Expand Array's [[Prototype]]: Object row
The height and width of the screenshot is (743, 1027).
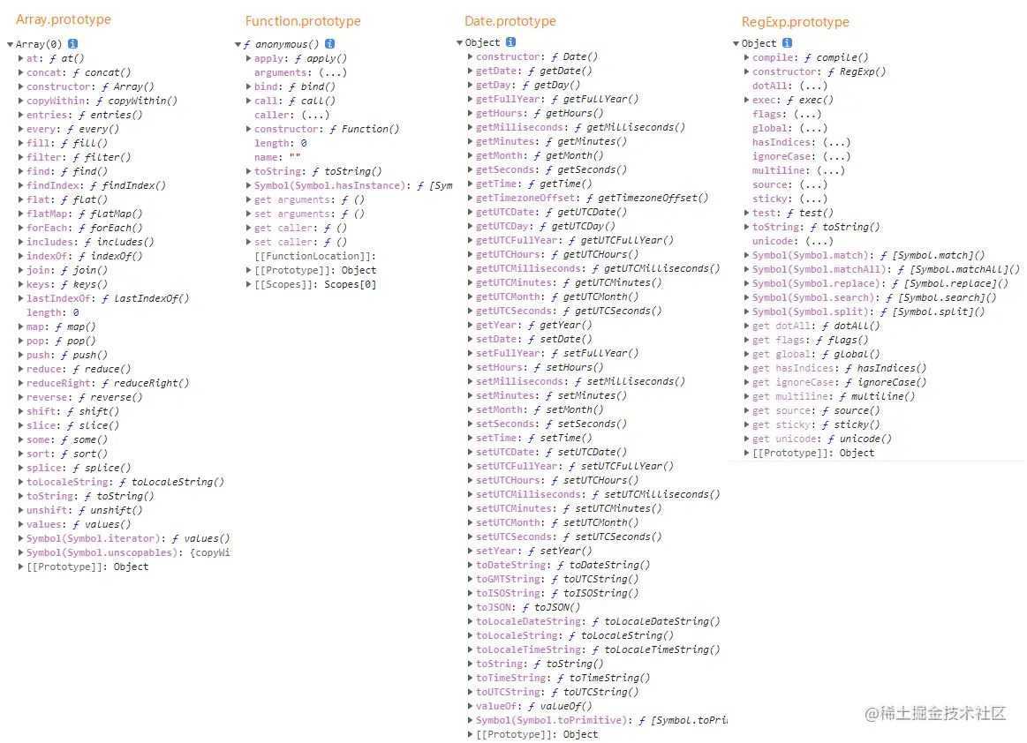coord(21,567)
